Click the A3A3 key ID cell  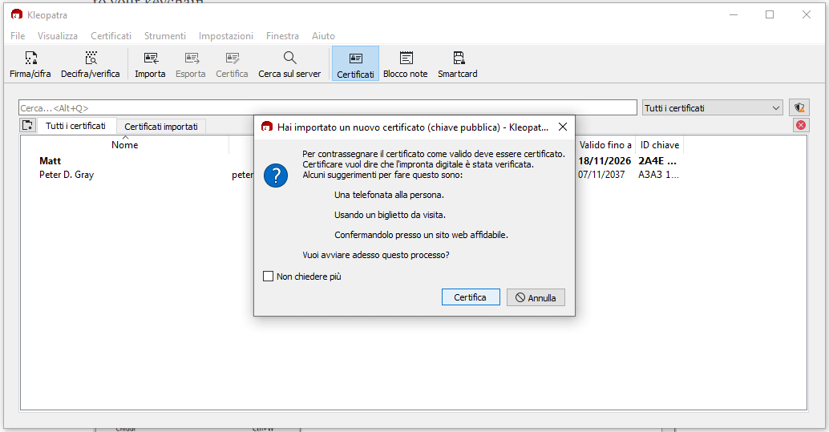click(x=658, y=175)
